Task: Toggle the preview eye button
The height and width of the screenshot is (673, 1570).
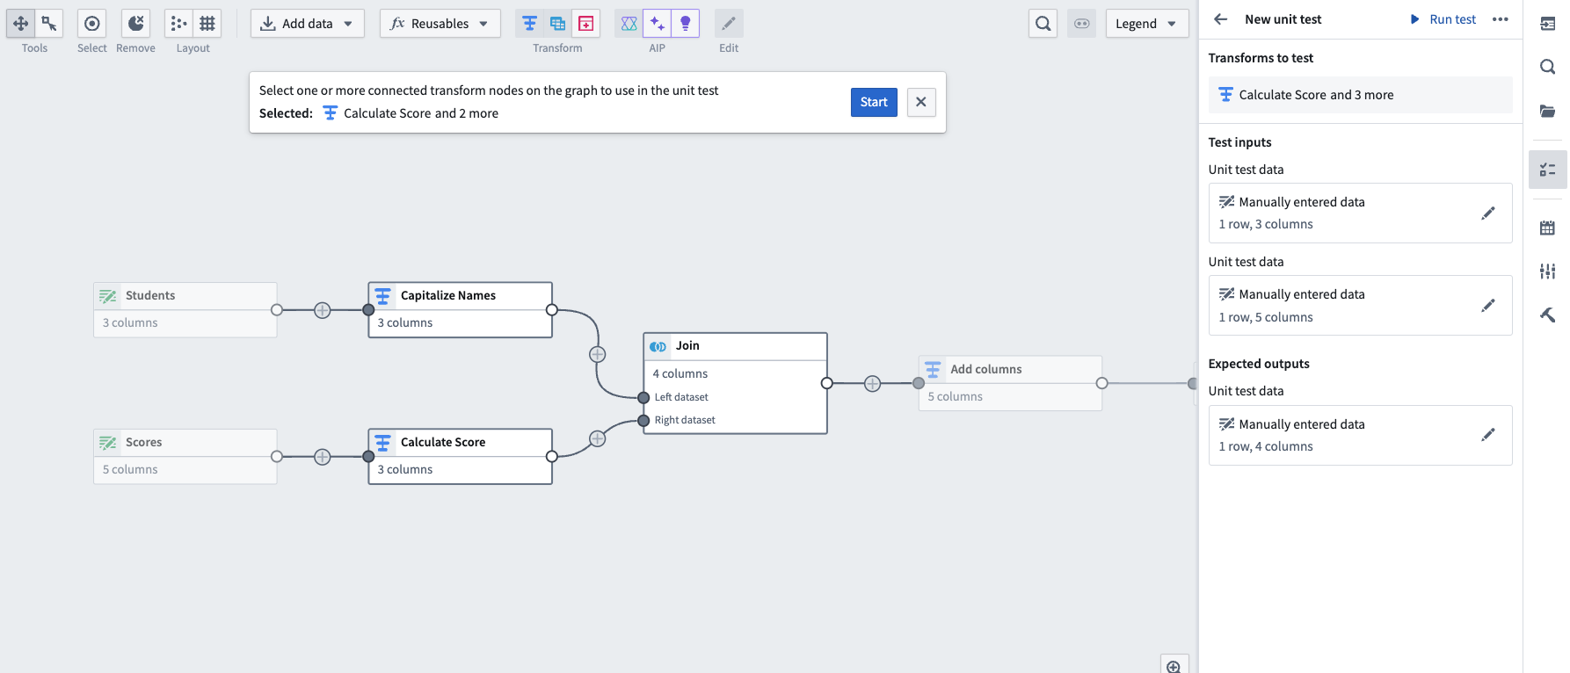Action: (x=1081, y=23)
